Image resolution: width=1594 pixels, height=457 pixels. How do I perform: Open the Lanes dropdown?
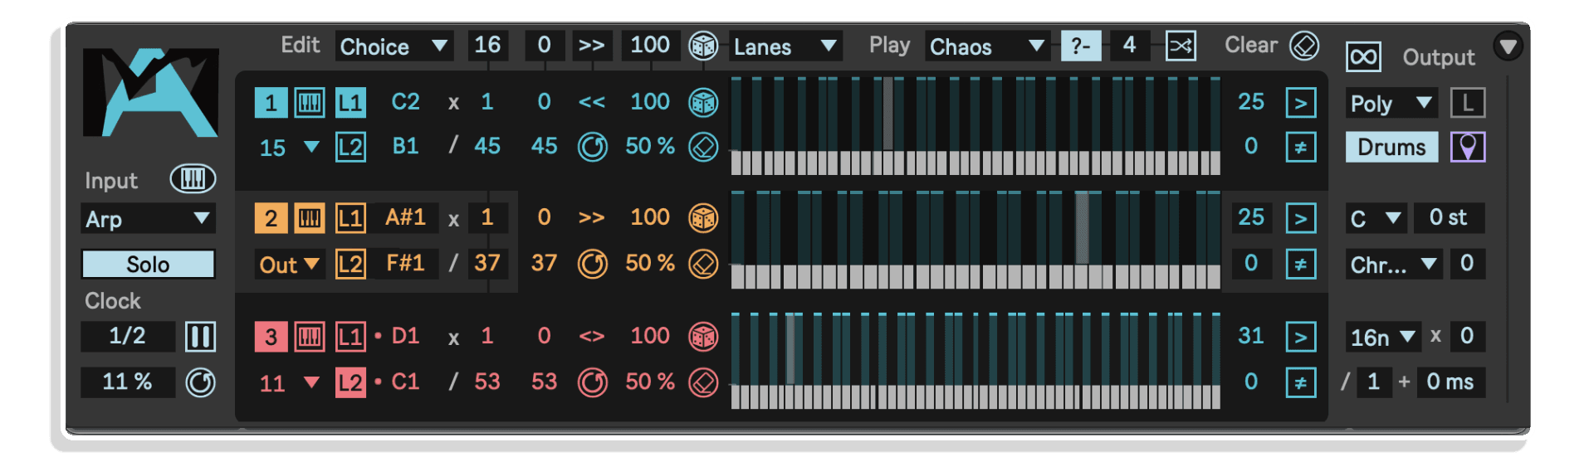785,46
